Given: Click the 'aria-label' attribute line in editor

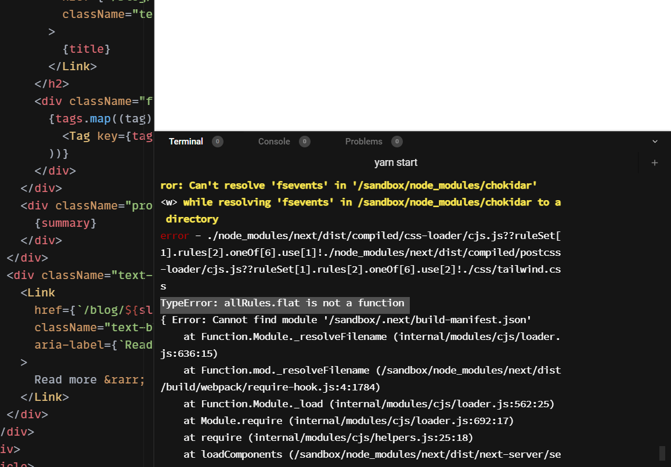Looking at the screenshot, I should (93, 345).
